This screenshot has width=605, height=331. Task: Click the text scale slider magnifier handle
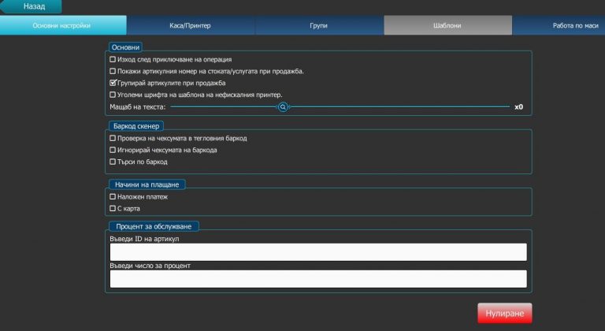tap(283, 106)
